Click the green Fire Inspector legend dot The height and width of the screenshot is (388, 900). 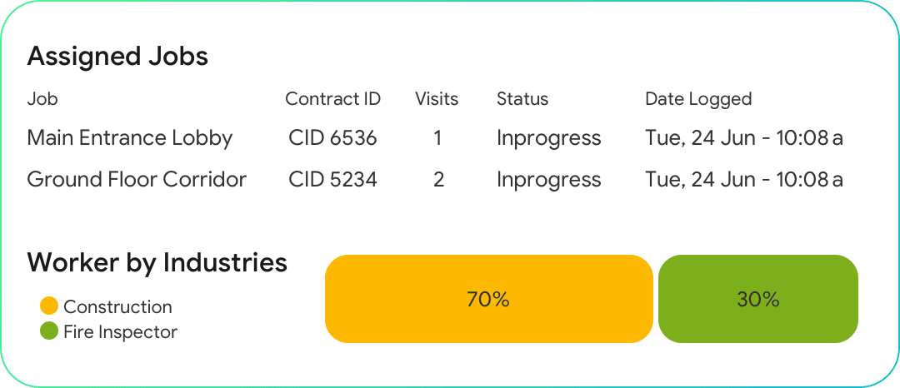coord(49,331)
